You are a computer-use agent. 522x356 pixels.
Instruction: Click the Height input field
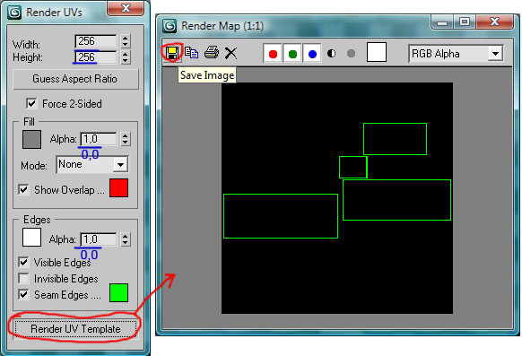click(x=96, y=57)
